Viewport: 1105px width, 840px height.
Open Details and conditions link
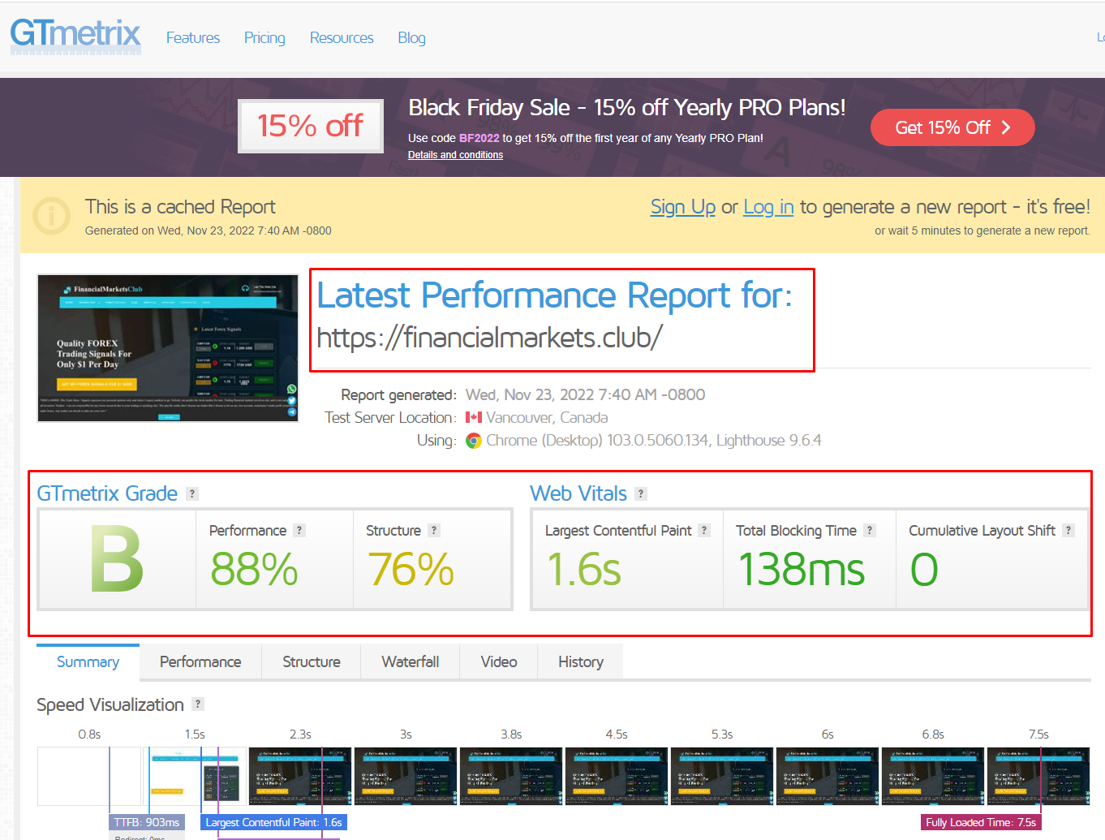pos(455,155)
